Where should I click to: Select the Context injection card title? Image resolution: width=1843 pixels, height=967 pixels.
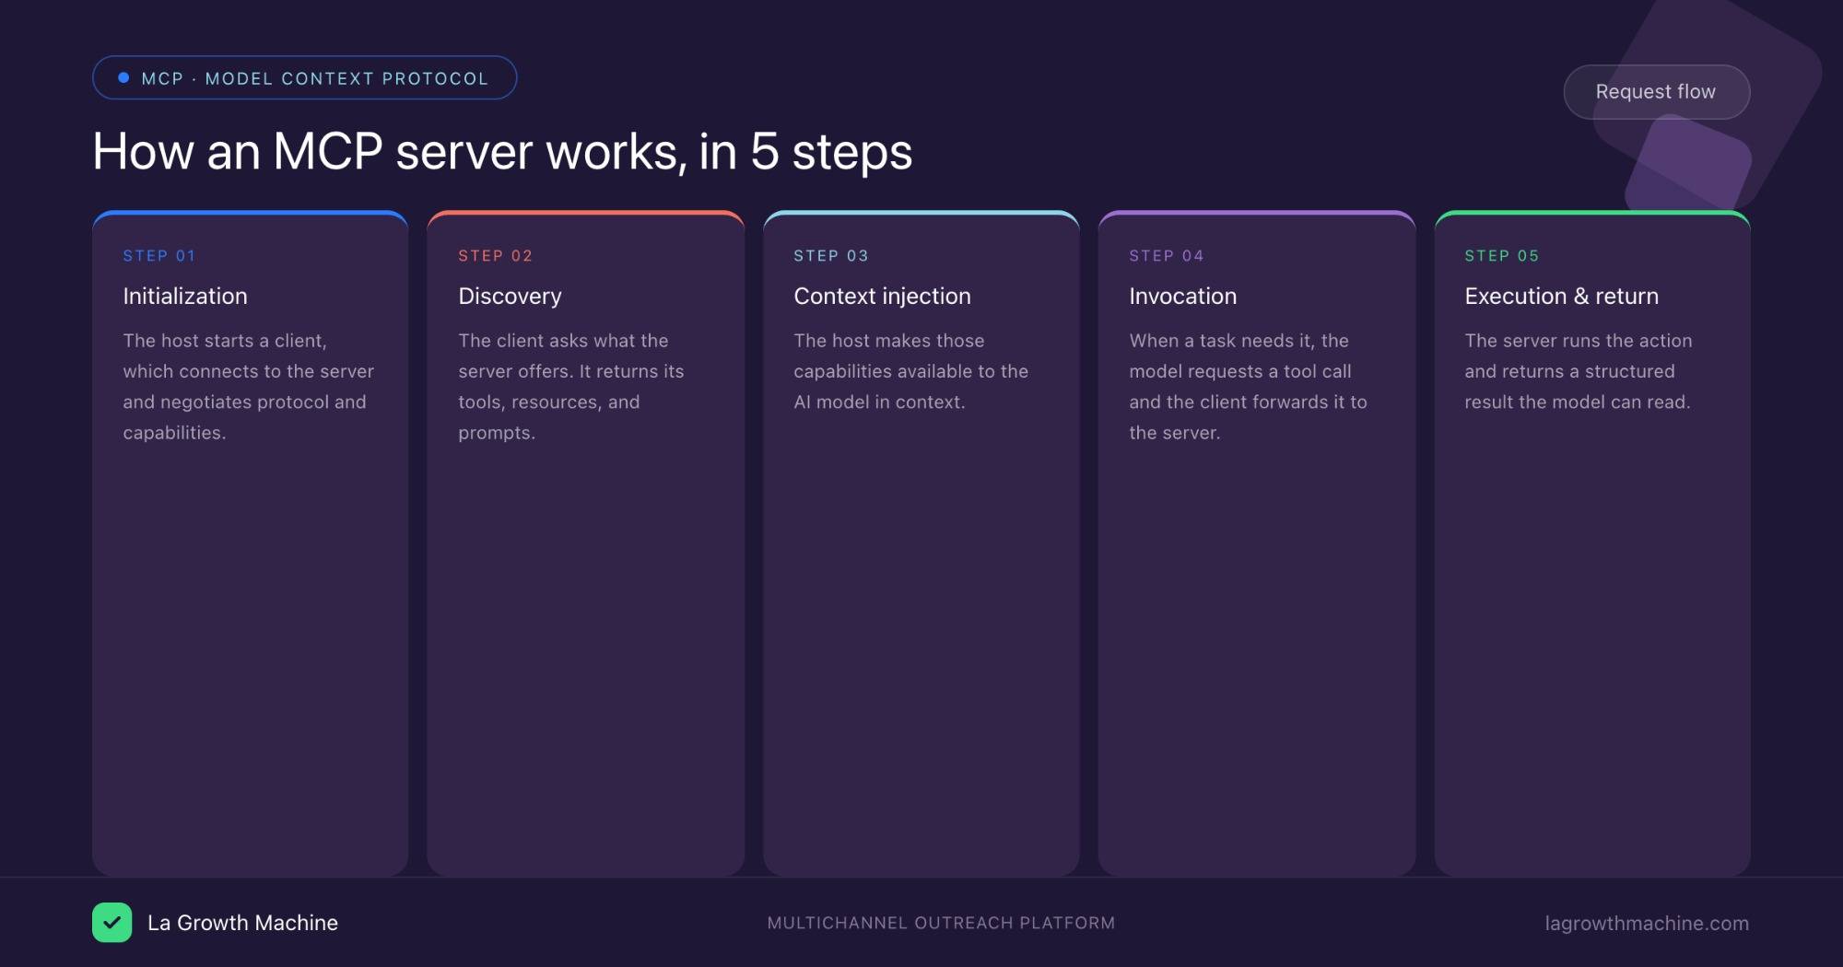pos(882,296)
